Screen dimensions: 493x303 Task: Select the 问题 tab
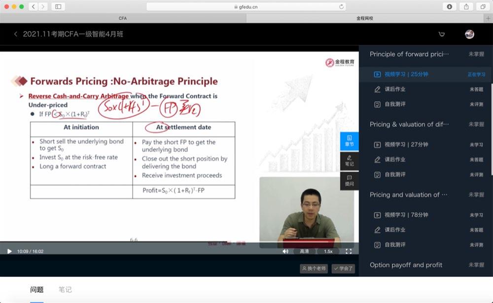(37, 290)
